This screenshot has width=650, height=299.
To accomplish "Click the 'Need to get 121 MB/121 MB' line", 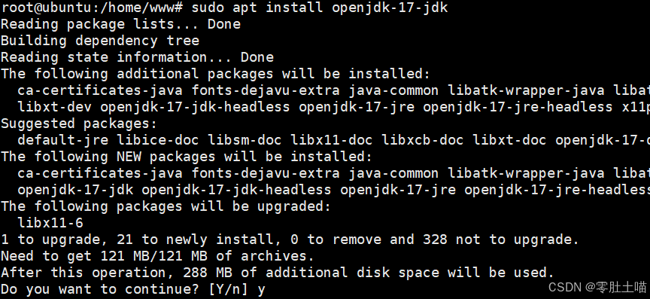I will coord(157,257).
